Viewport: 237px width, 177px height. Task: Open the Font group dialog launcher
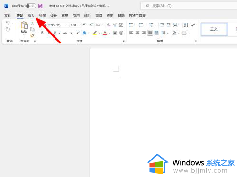[x=124, y=42]
